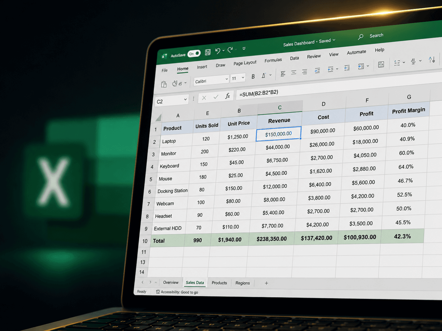Image resolution: width=442 pixels, height=331 pixels.
Task: Open the Regions sheet tab
Action: pyautogui.click(x=243, y=283)
